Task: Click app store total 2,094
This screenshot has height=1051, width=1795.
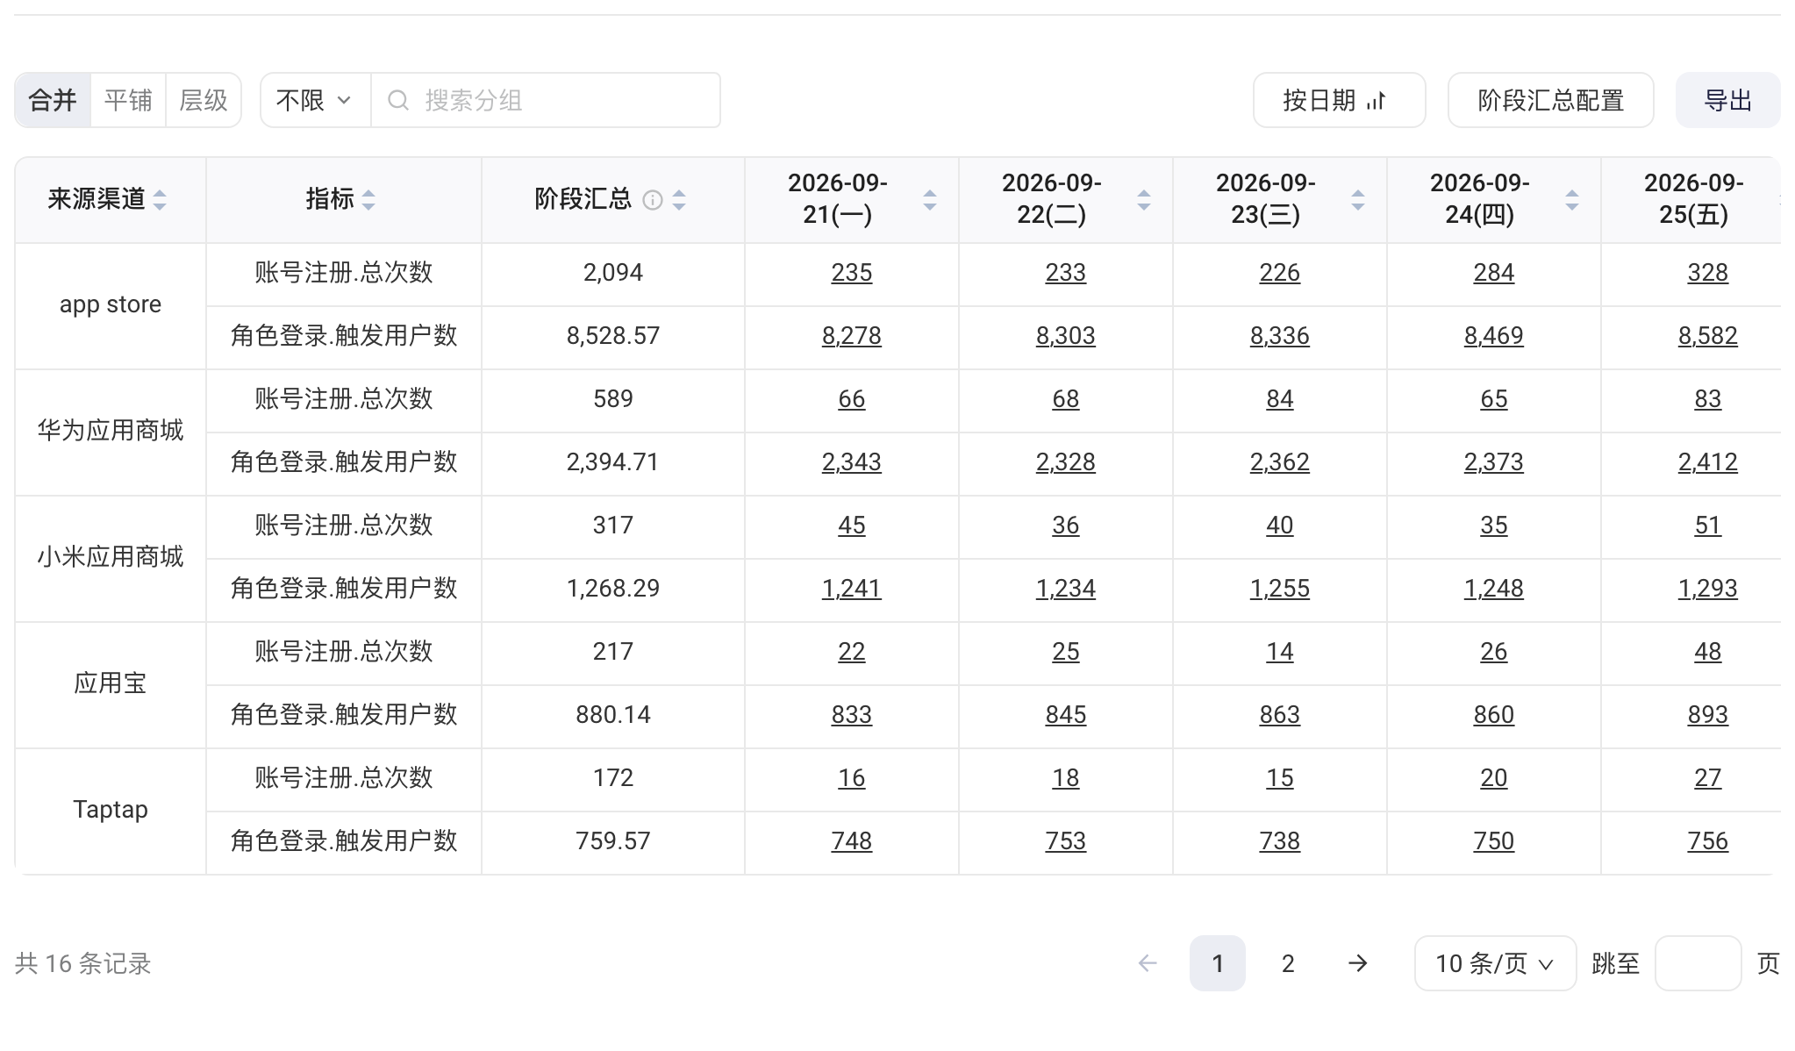Action: click(612, 273)
